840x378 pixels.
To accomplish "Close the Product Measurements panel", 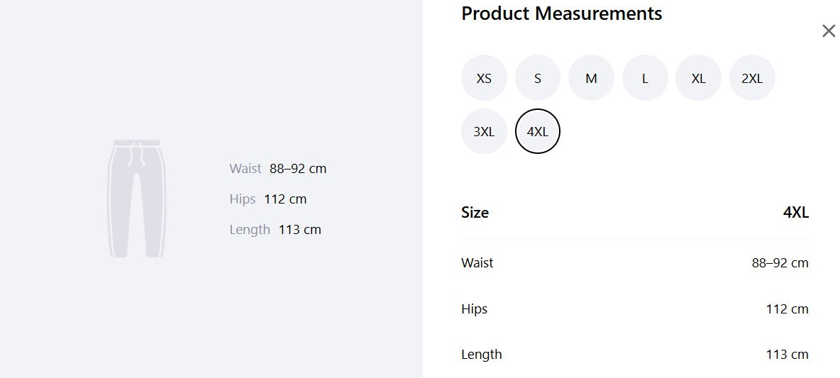I will pos(828,31).
